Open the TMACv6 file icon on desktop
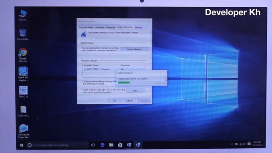This screenshot has height=153, width=272. coord(23,111)
